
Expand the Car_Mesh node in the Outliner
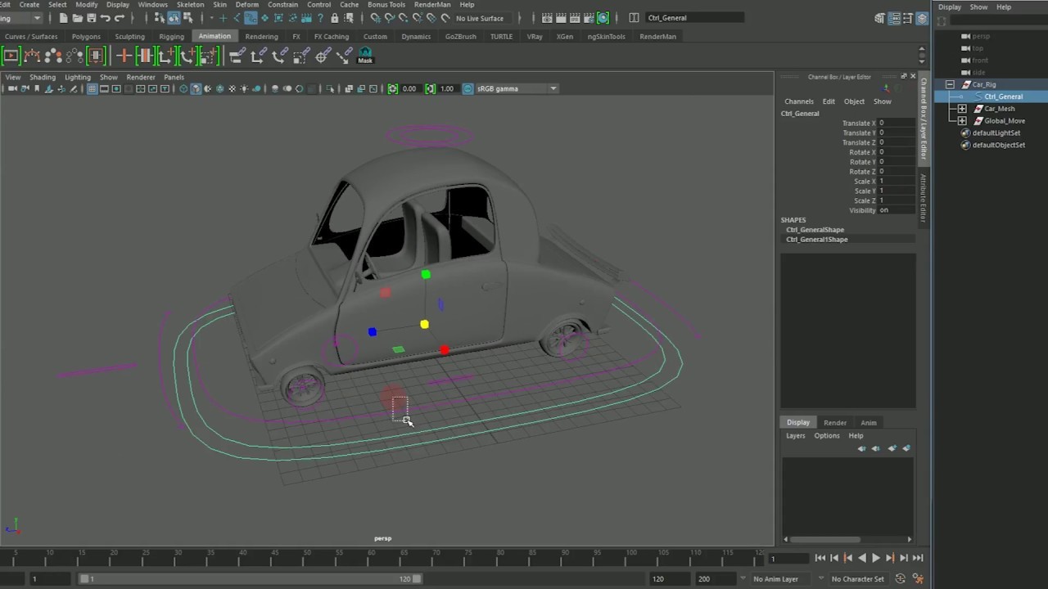pyautogui.click(x=962, y=108)
